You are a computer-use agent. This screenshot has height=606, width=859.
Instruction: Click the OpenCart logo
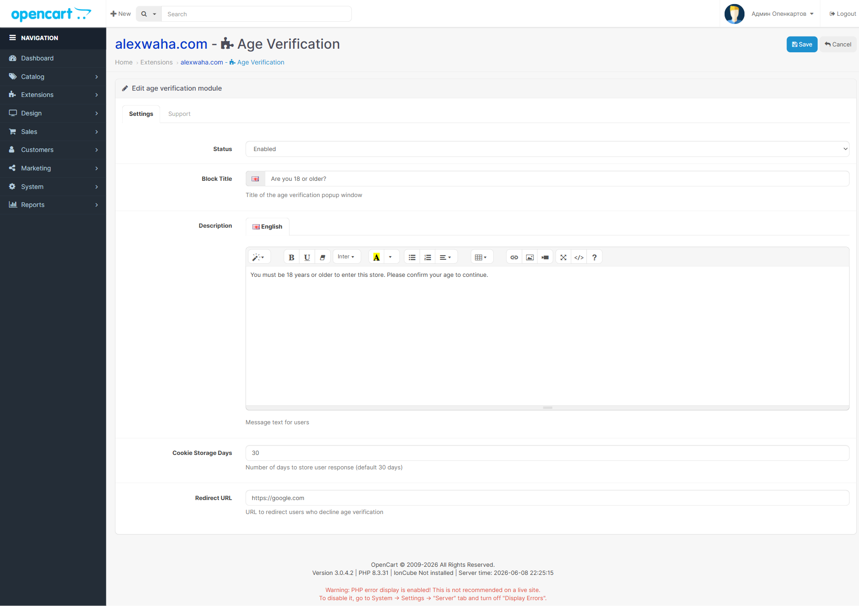pyautogui.click(x=51, y=14)
